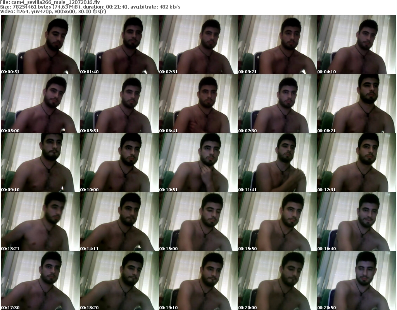The width and height of the screenshot is (397, 310).
Task: Select the thumbnail stamped 00:04:10
Action: tap(357, 45)
